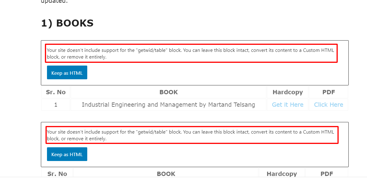Select the Industrial Engineering and Management book cell
The width and height of the screenshot is (367, 179).
click(x=168, y=105)
